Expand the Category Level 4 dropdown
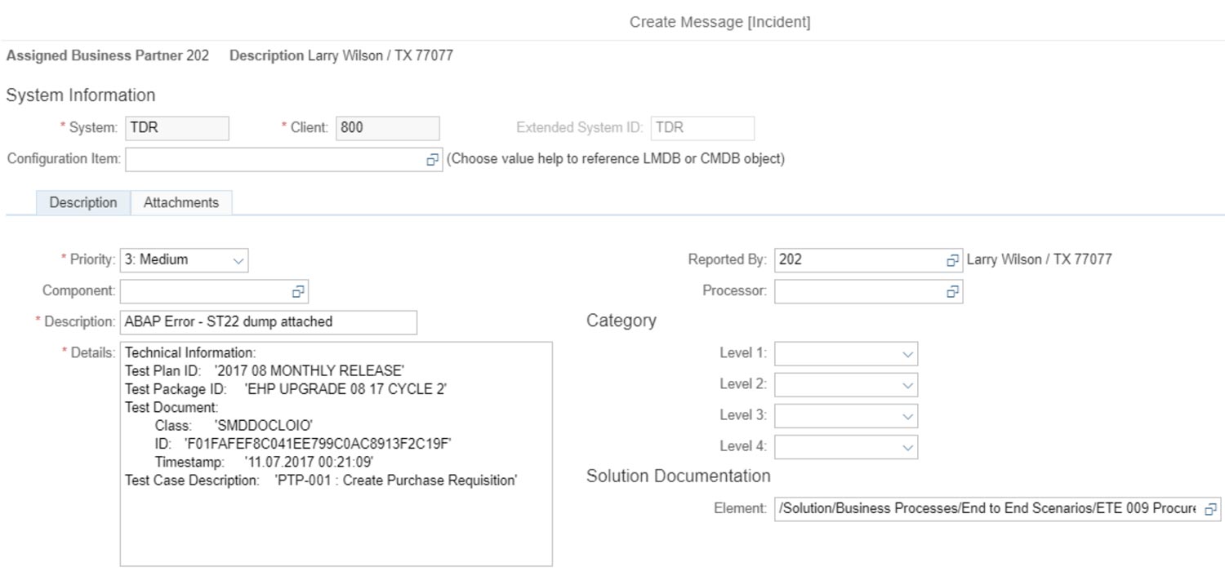1225x571 pixels. [907, 447]
